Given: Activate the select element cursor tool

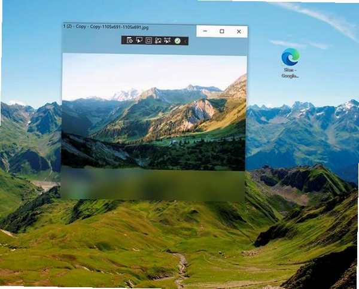Looking at the screenshot, I should (139, 41).
